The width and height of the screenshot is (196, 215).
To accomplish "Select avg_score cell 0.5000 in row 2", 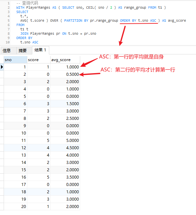I will pyautogui.click(x=65, y=74).
